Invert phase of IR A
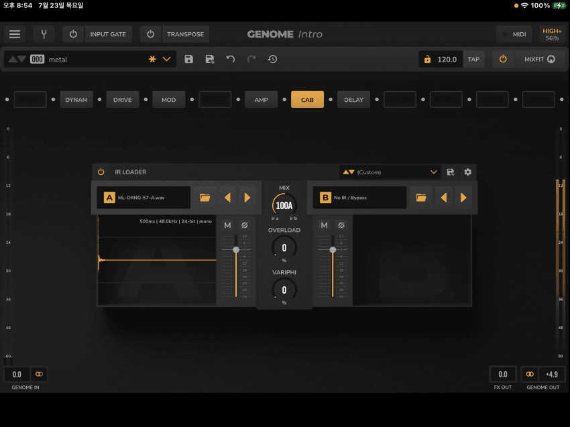This screenshot has width=570, height=427. click(245, 225)
